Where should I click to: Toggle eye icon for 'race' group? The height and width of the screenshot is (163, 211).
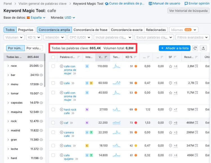pos(41,66)
